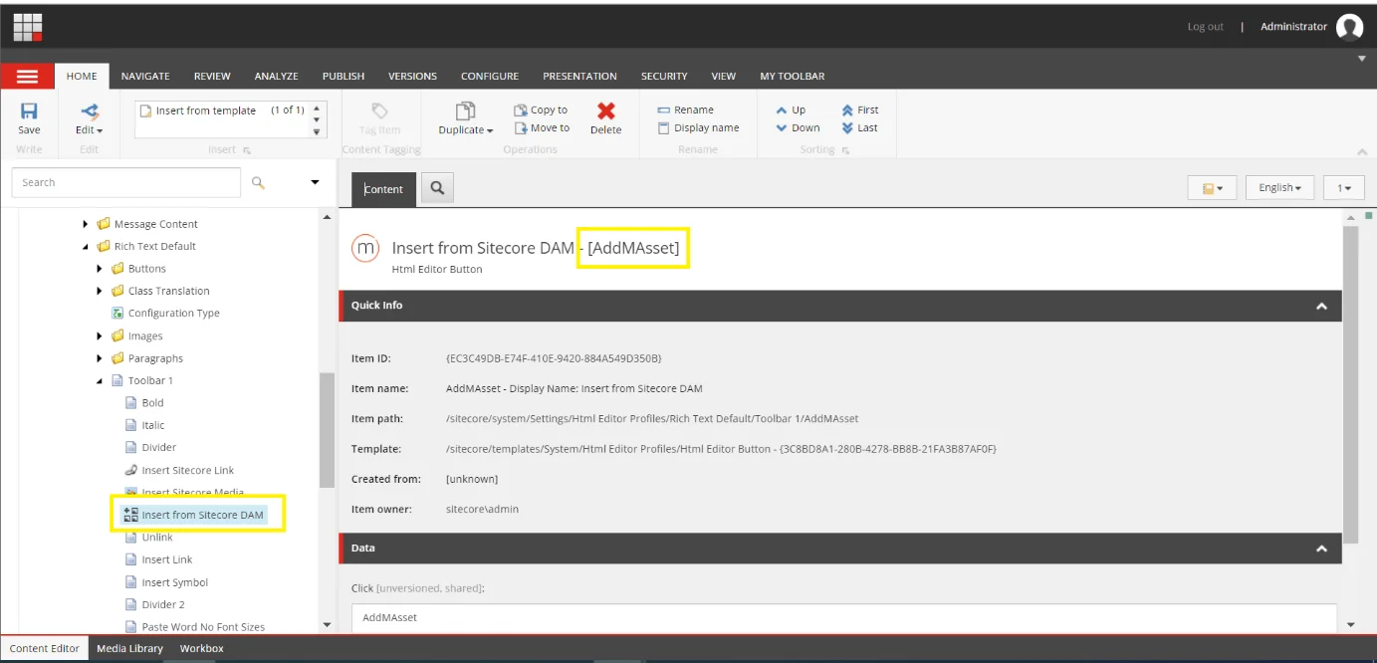Select Paste Word No Font Sizes item

[x=195, y=627]
